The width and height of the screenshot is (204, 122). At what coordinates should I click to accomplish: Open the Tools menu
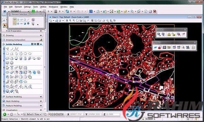tap(35, 7)
